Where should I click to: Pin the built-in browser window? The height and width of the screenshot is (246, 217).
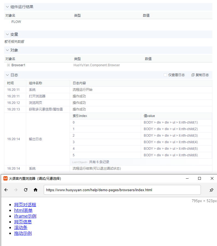(211, 190)
